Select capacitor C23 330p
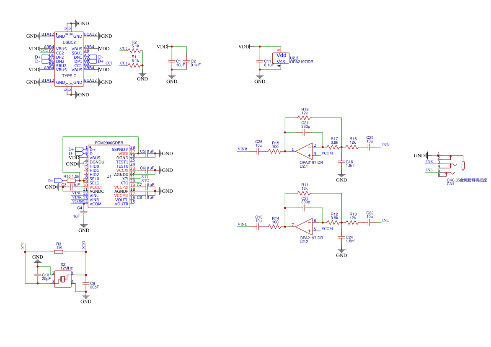The width and height of the screenshot is (491, 347). [304, 208]
